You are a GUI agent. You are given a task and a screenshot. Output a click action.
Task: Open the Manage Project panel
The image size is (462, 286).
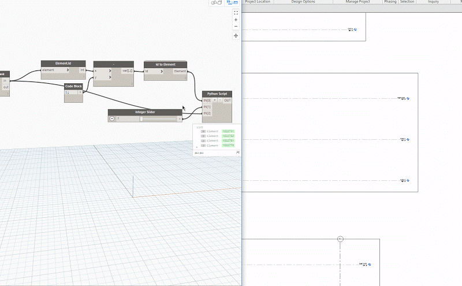point(357,2)
